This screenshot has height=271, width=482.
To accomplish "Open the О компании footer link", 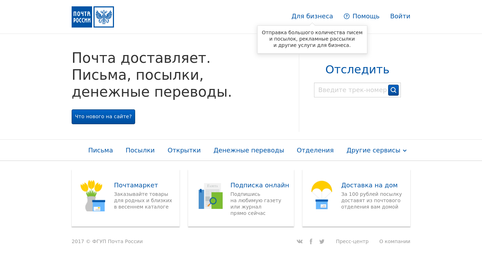I will pos(395,241).
